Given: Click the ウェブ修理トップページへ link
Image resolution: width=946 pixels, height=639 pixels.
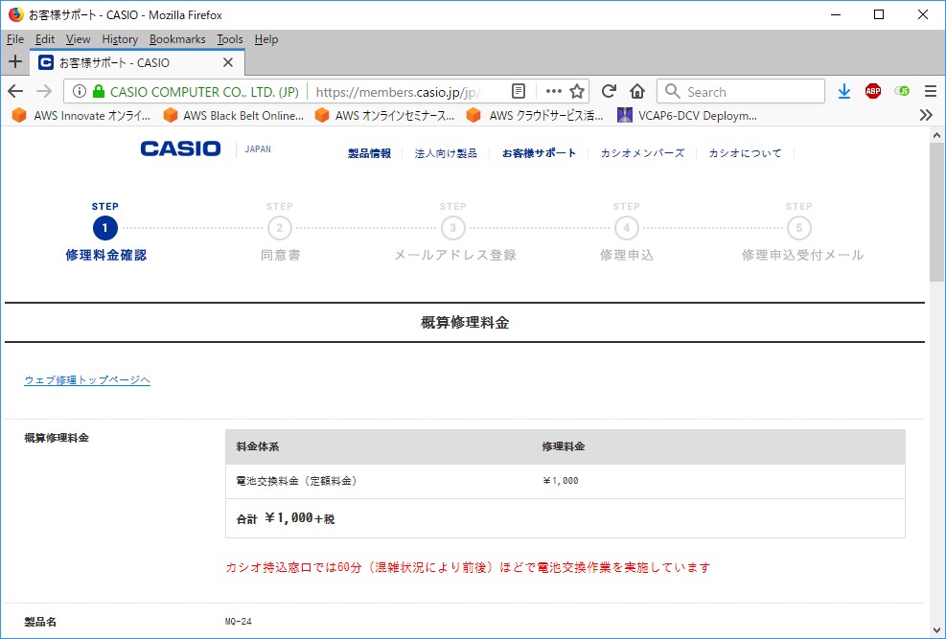Looking at the screenshot, I should point(87,380).
